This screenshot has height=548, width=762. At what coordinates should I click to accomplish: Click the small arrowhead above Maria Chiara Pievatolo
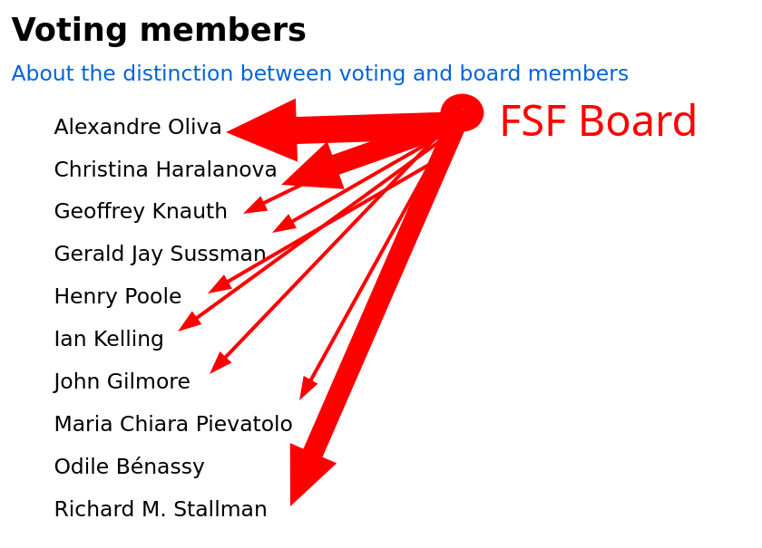point(308,389)
